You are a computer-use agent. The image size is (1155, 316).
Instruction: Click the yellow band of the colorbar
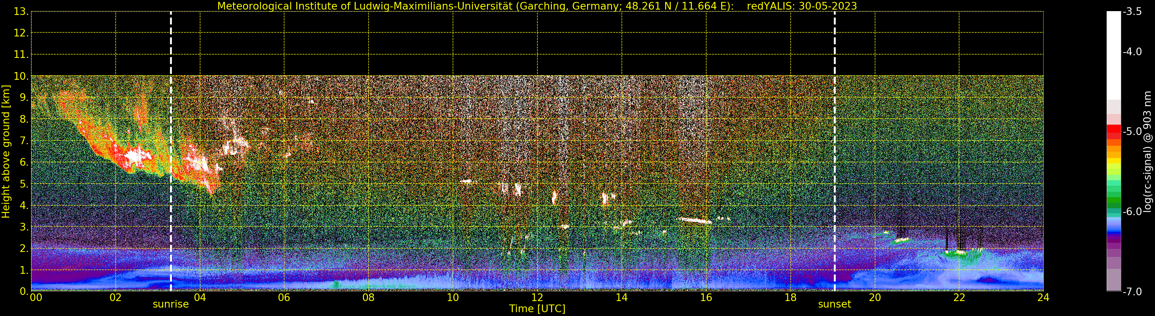pos(1114,161)
